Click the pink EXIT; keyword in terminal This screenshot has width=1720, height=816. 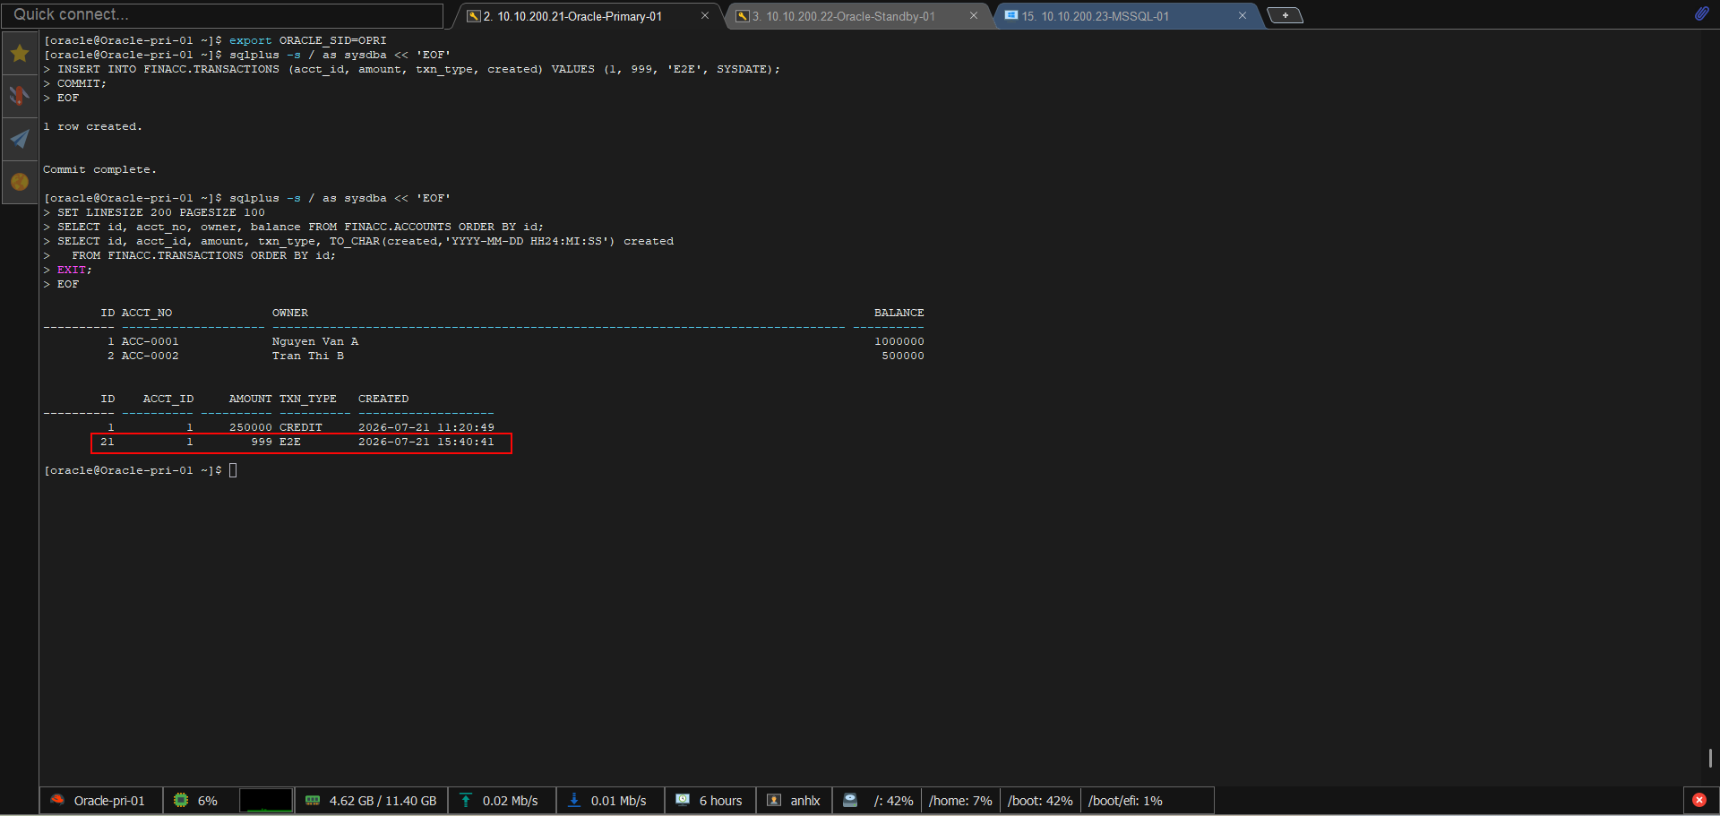pos(74,270)
